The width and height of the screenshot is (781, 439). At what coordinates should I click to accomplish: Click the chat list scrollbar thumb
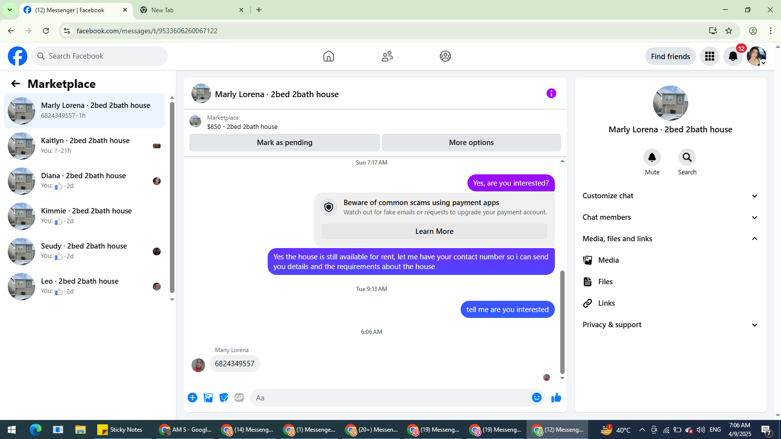(172, 197)
